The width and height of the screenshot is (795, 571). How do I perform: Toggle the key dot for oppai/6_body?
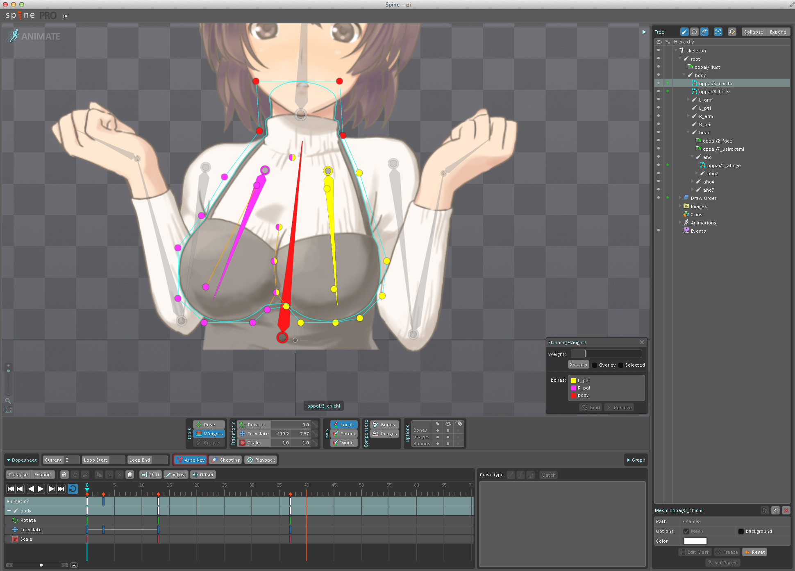(668, 91)
